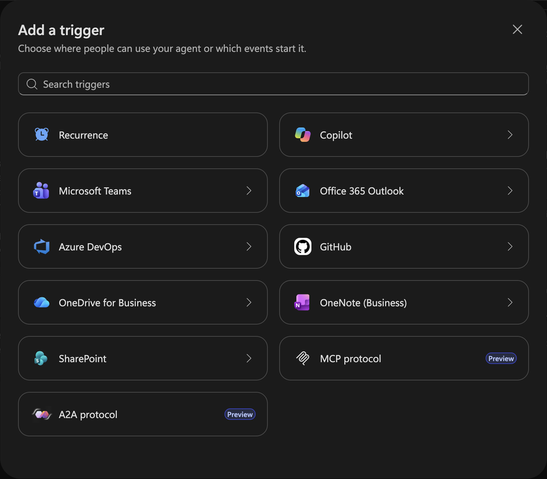Image resolution: width=547 pixels, height=479 pixels.
Task: Click the OneNote (Business) icon
Action: click(x=302, y=303)
